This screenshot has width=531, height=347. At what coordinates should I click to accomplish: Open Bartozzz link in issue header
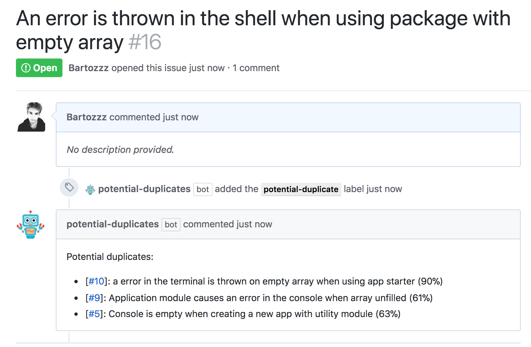(x=88, y=68)
